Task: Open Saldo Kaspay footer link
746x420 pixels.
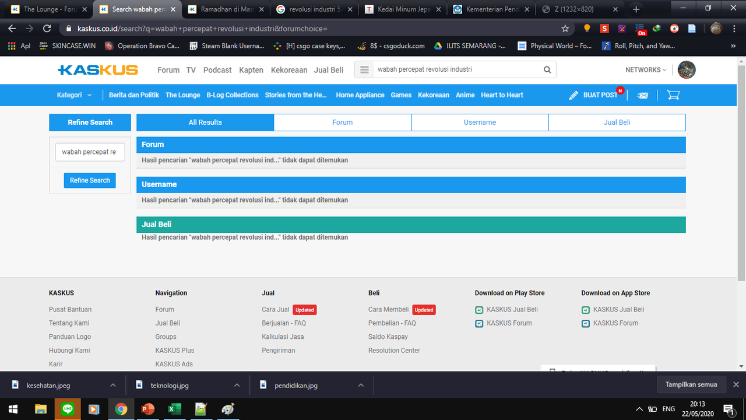Action: click(388, 337)
